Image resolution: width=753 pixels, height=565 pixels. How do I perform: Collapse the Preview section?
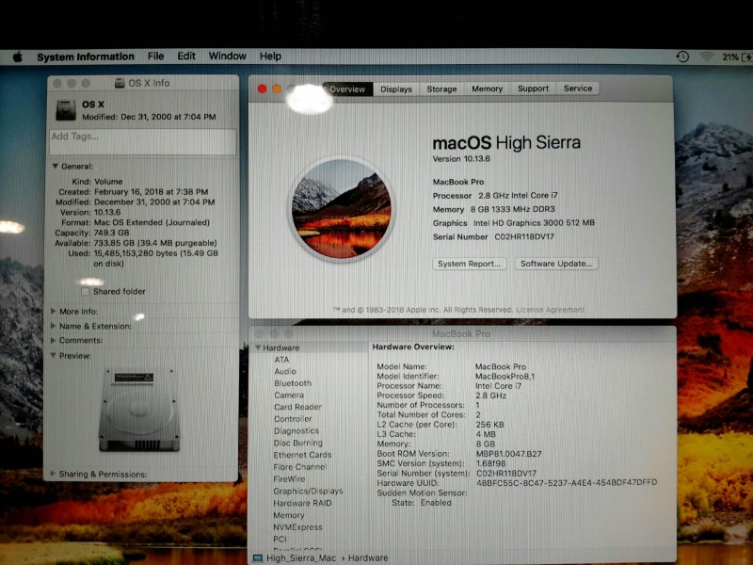click(x=54, y=356)
